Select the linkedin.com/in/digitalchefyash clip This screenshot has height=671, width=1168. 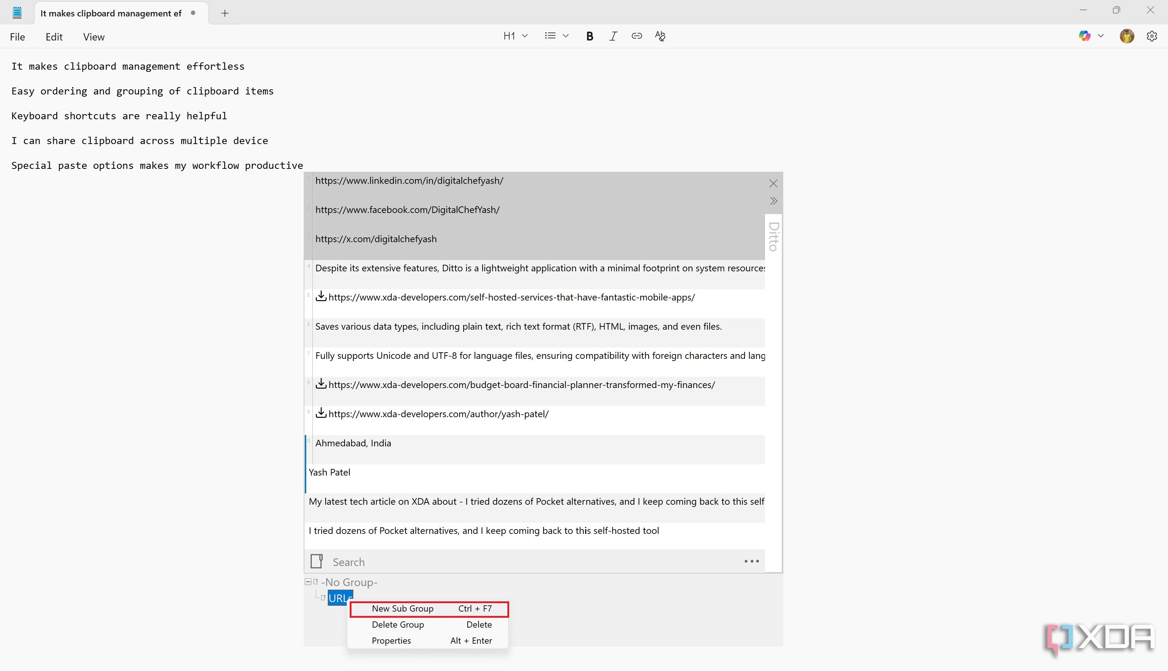click(x=535, y=187)
